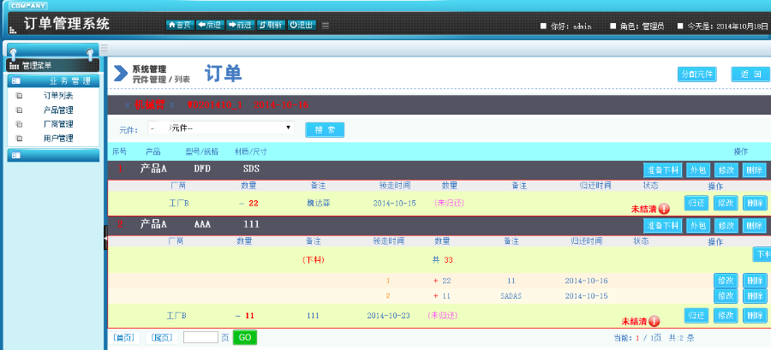Open 产品管理 in the sidebar
This screenshot has width=771, height=350.
tap(58, 110)
